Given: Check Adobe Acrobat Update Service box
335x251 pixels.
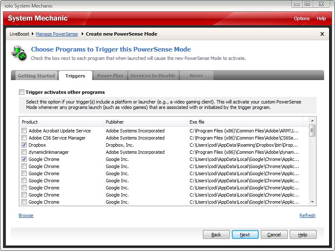Looking at the screenshot, I should (24, 130).
